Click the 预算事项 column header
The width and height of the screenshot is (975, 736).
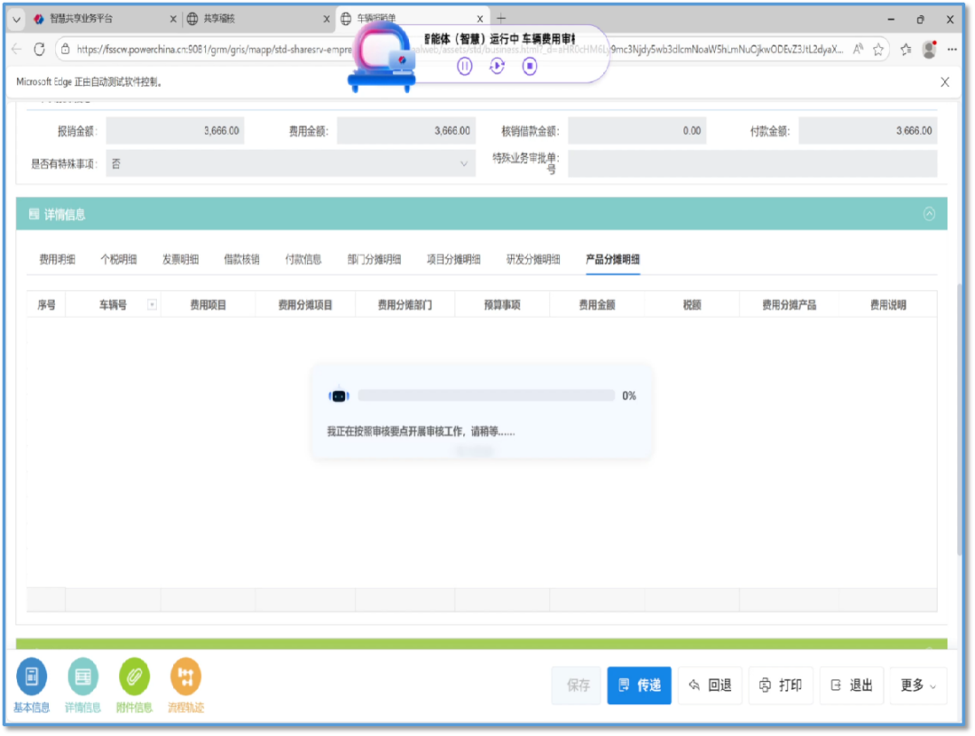502,305
